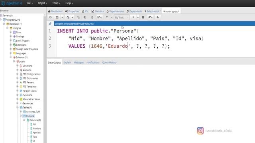Click the Save file toolbar icon
This screenshot has width=255, height=143.
click(x=57, y=17)
